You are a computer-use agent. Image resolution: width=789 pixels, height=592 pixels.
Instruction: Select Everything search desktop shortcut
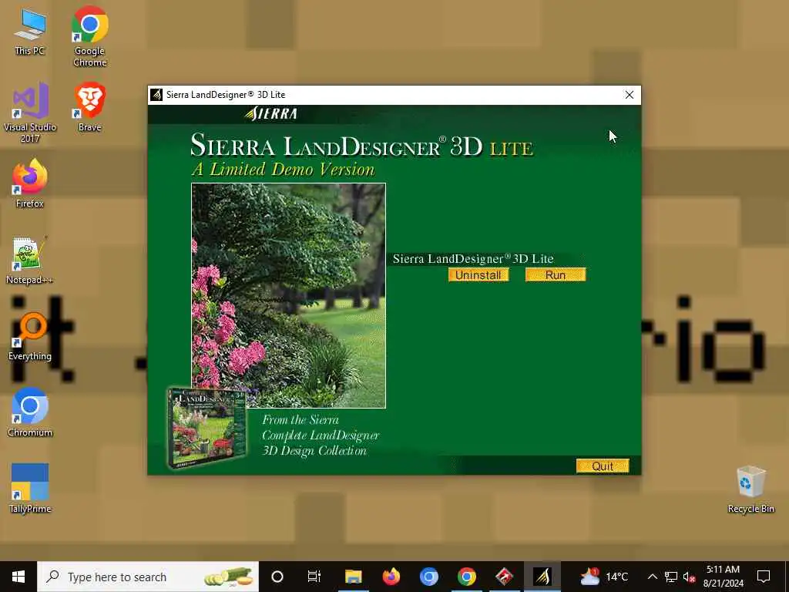point(30,336)
